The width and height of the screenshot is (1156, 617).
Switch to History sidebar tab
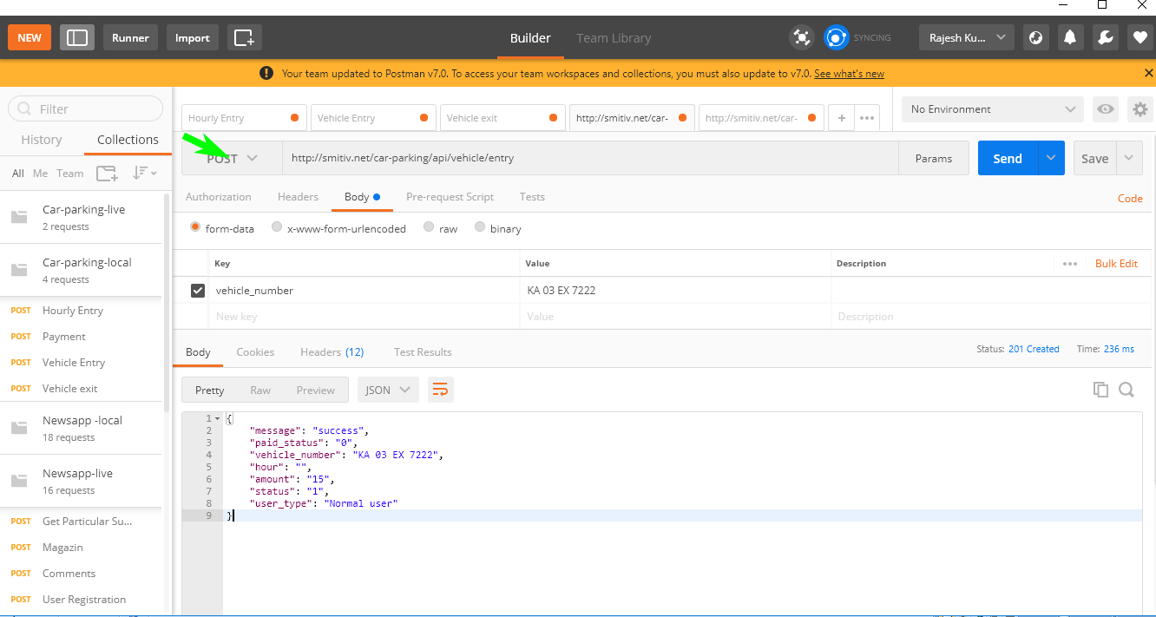click(x=42, y=140)
